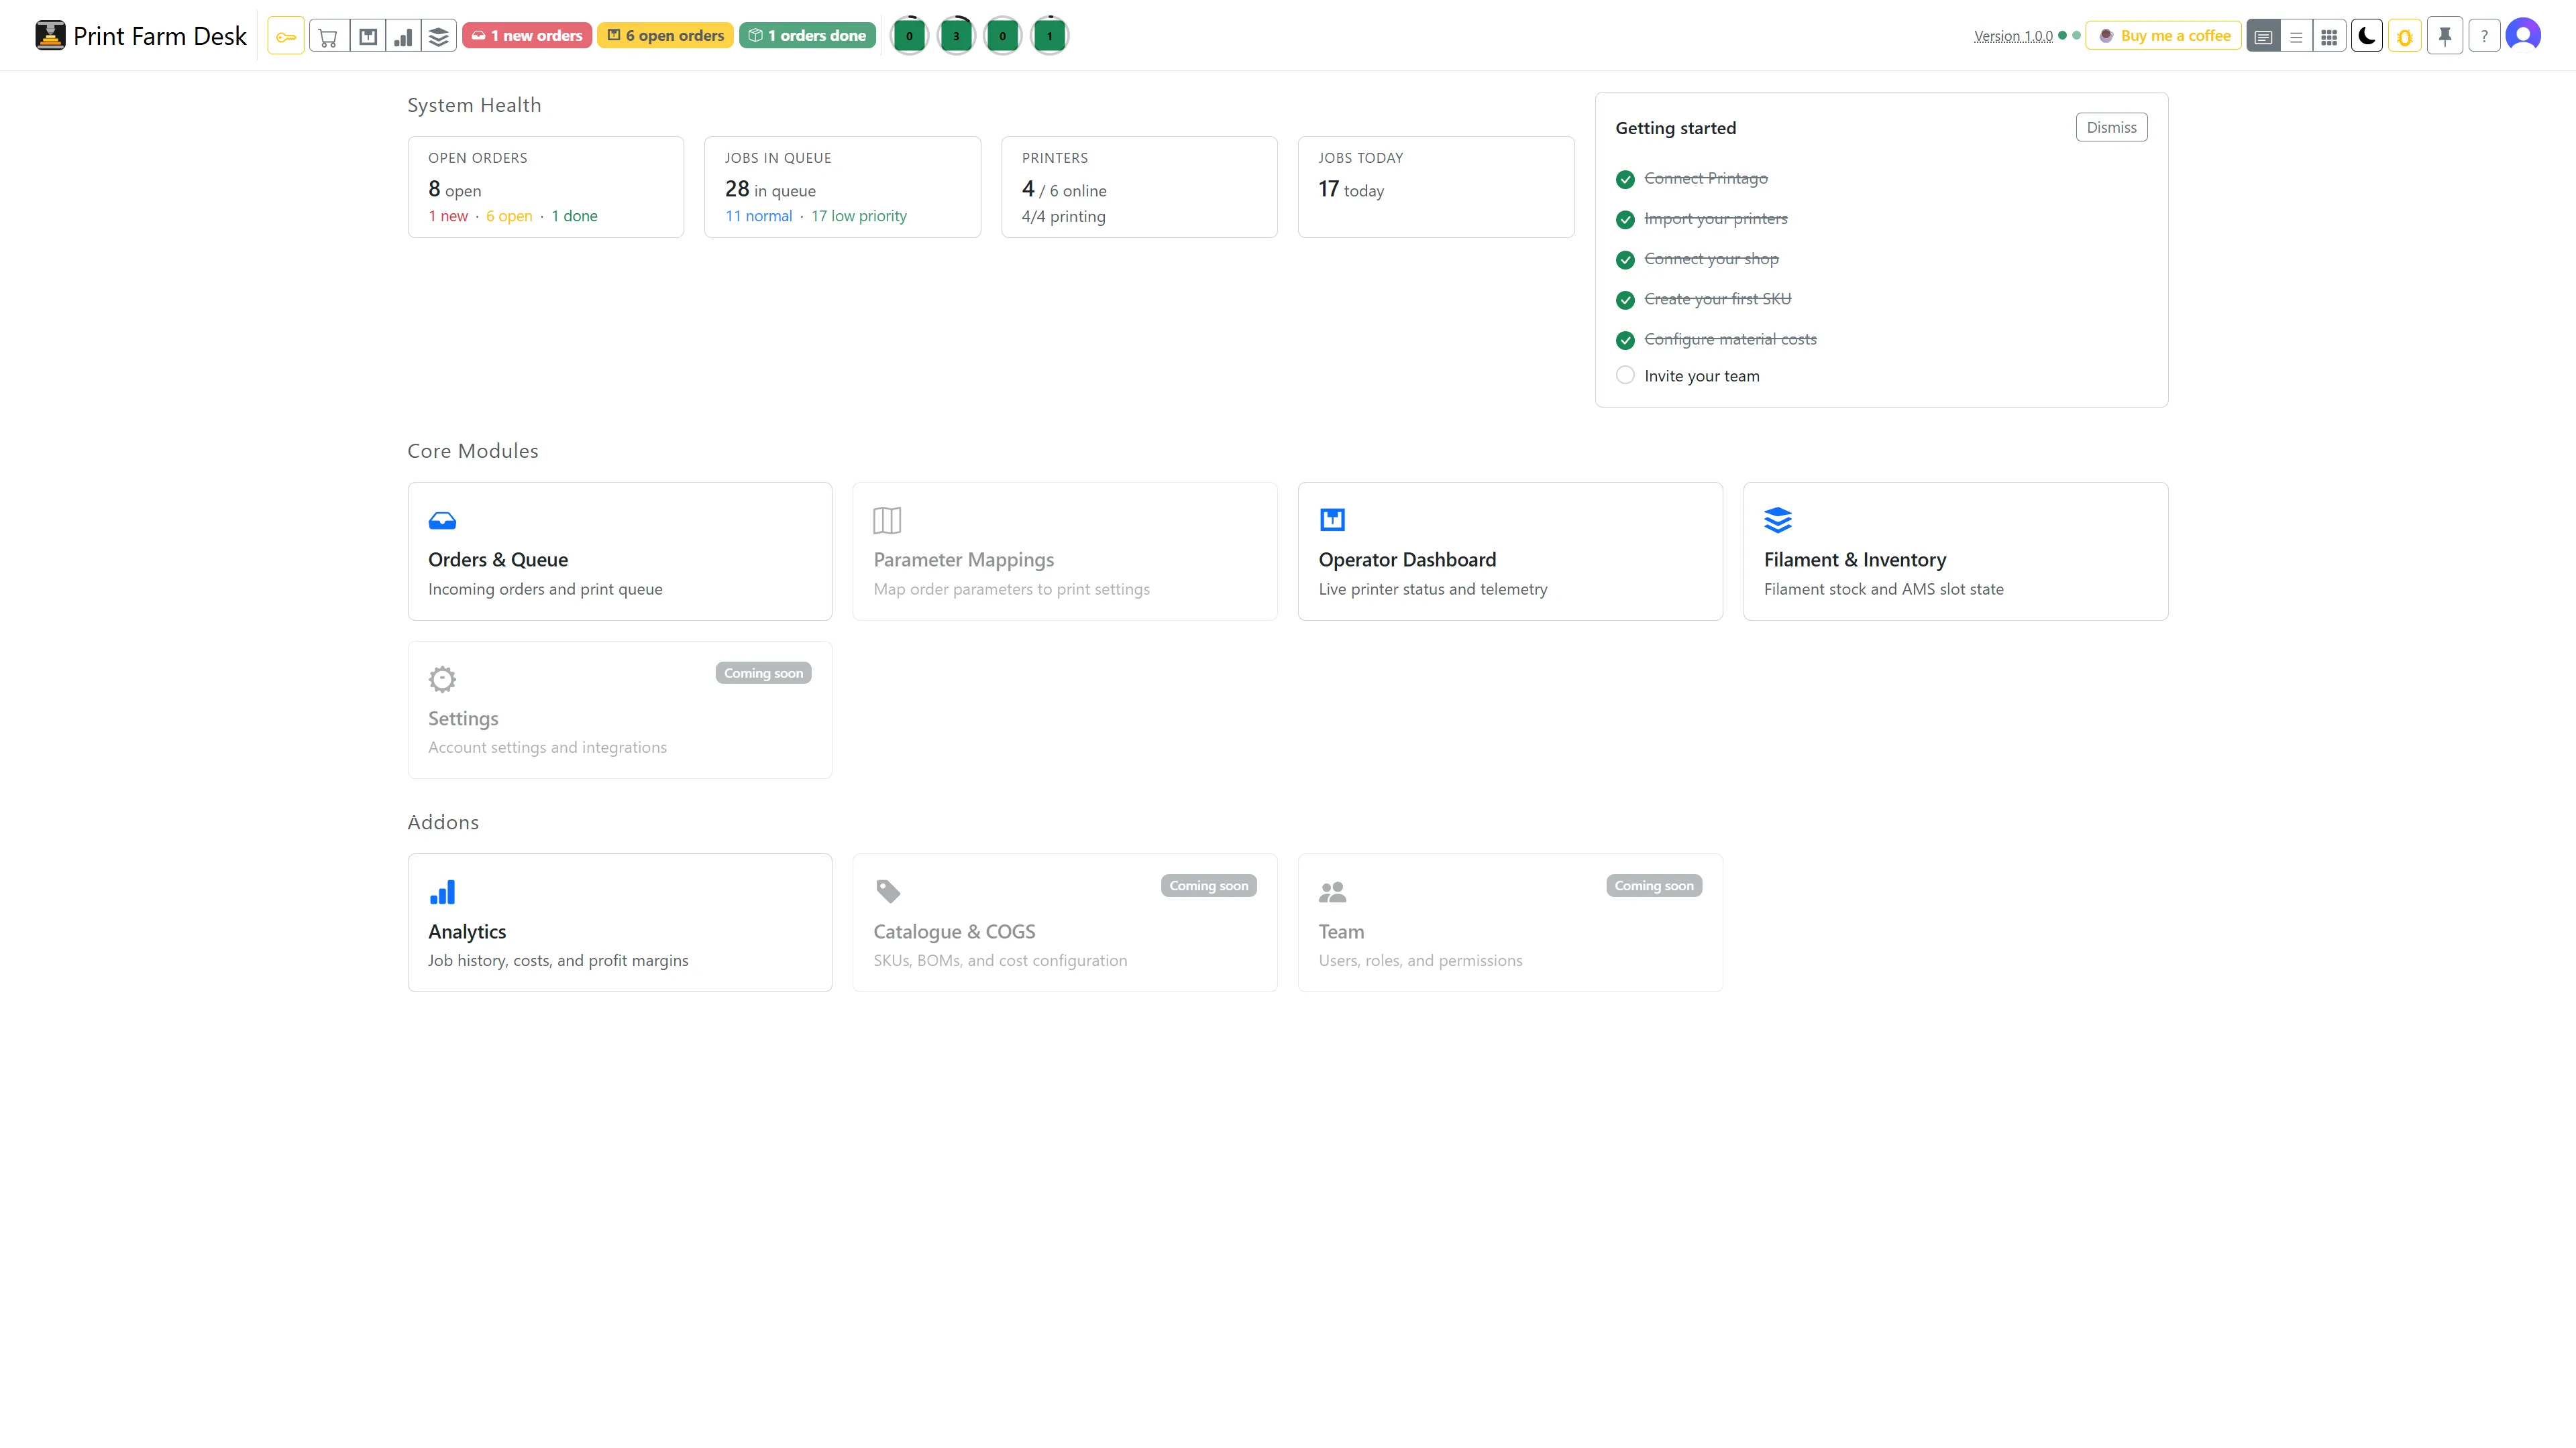Click the Operator Dashboard board icon
Screen dimensions: 2576x1448
[1332, 520]
